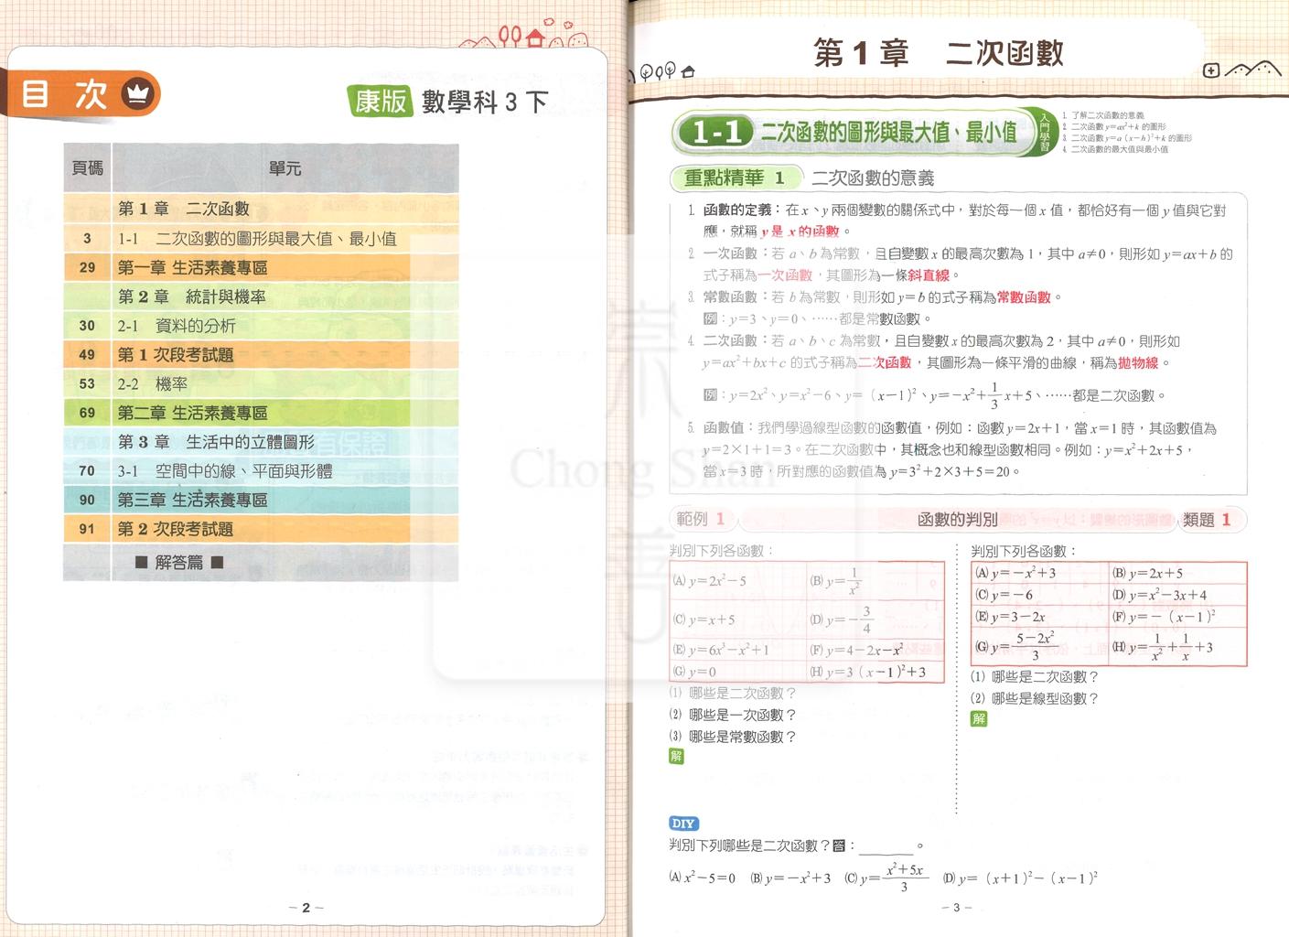Click the red term 常數函數 in item 3
The image size is (1289, 937).
click(1024, 297)
